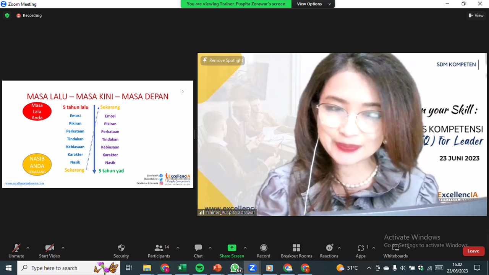Click the Record button
The width and height of the screenshot is (489, 275).
pyautogui.click(x=264, y=251)
